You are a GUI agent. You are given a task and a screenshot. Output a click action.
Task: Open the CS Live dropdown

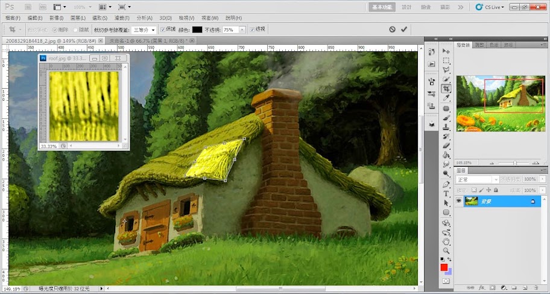tap(490, 7)
